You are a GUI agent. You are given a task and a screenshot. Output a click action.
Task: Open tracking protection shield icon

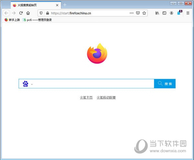point(41,13)
